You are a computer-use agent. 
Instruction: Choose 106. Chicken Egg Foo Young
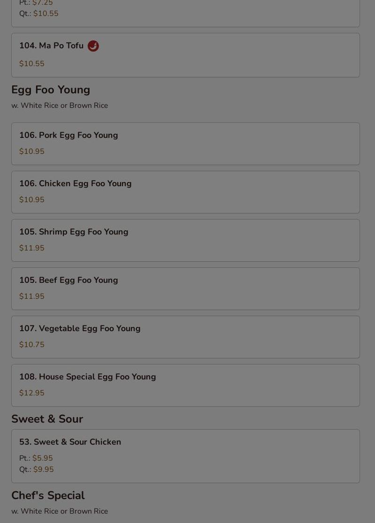(75, 183)
